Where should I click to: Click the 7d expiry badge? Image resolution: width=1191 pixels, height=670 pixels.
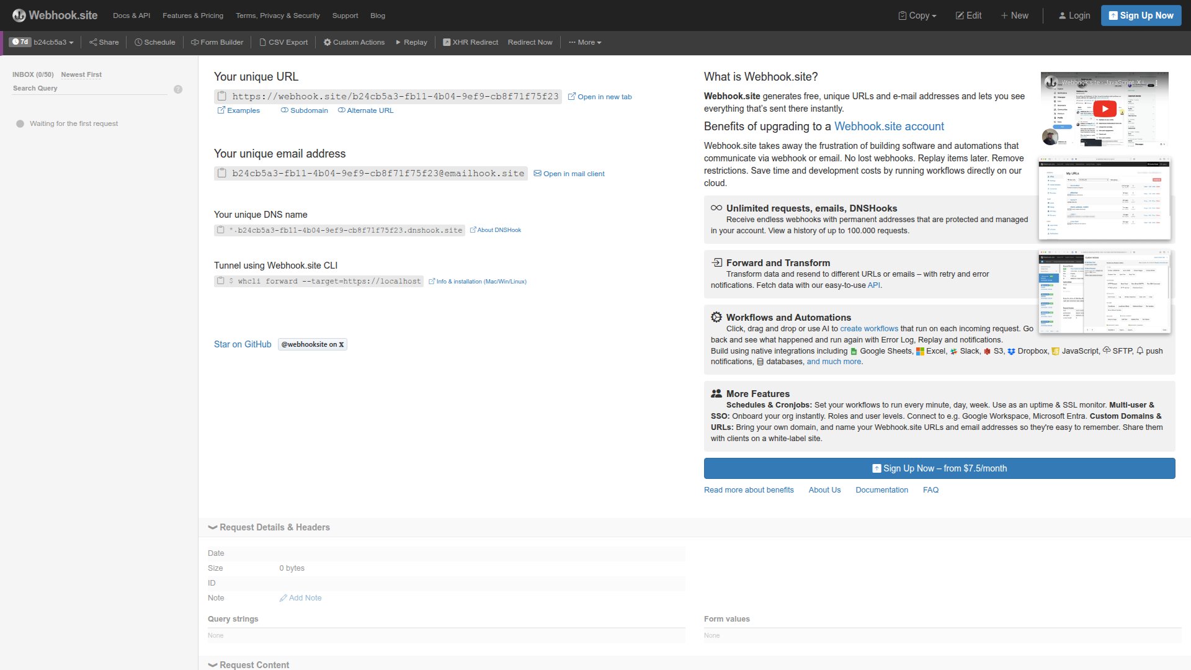(20, 42)
